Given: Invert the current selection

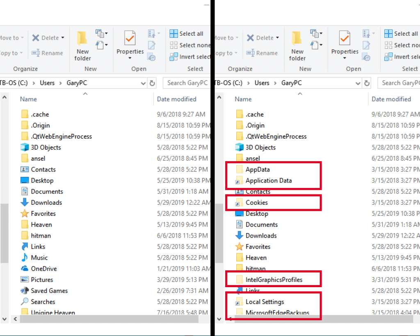Looking at the screenshot, I should click(191, 56).
